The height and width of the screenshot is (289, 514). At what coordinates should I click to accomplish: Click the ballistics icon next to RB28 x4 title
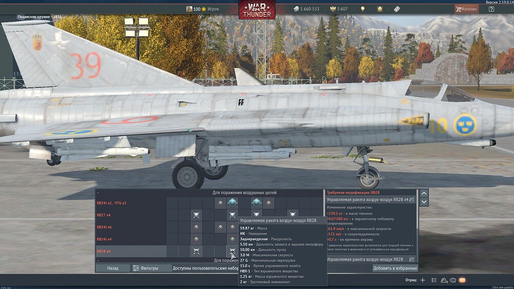(412, 200)
